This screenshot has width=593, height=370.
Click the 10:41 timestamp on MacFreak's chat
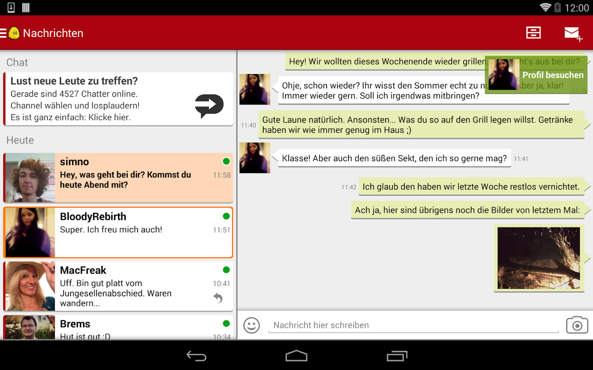222,284
